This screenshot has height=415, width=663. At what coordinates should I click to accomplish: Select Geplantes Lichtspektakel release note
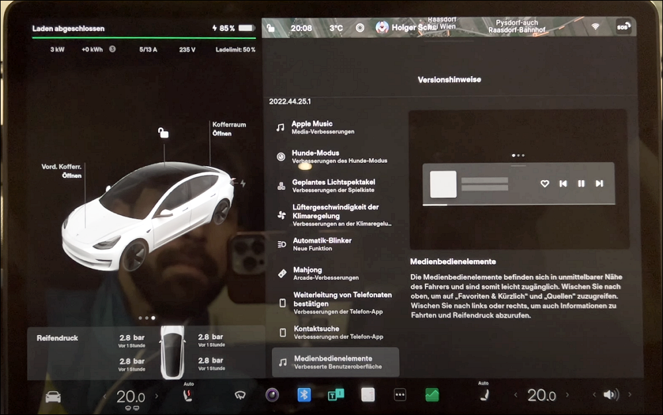(335, 186)
